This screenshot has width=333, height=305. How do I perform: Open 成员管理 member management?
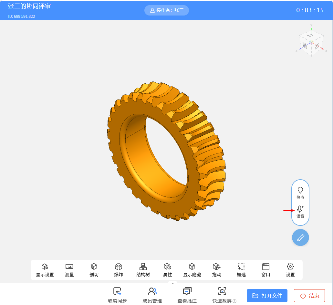(152, 295)
